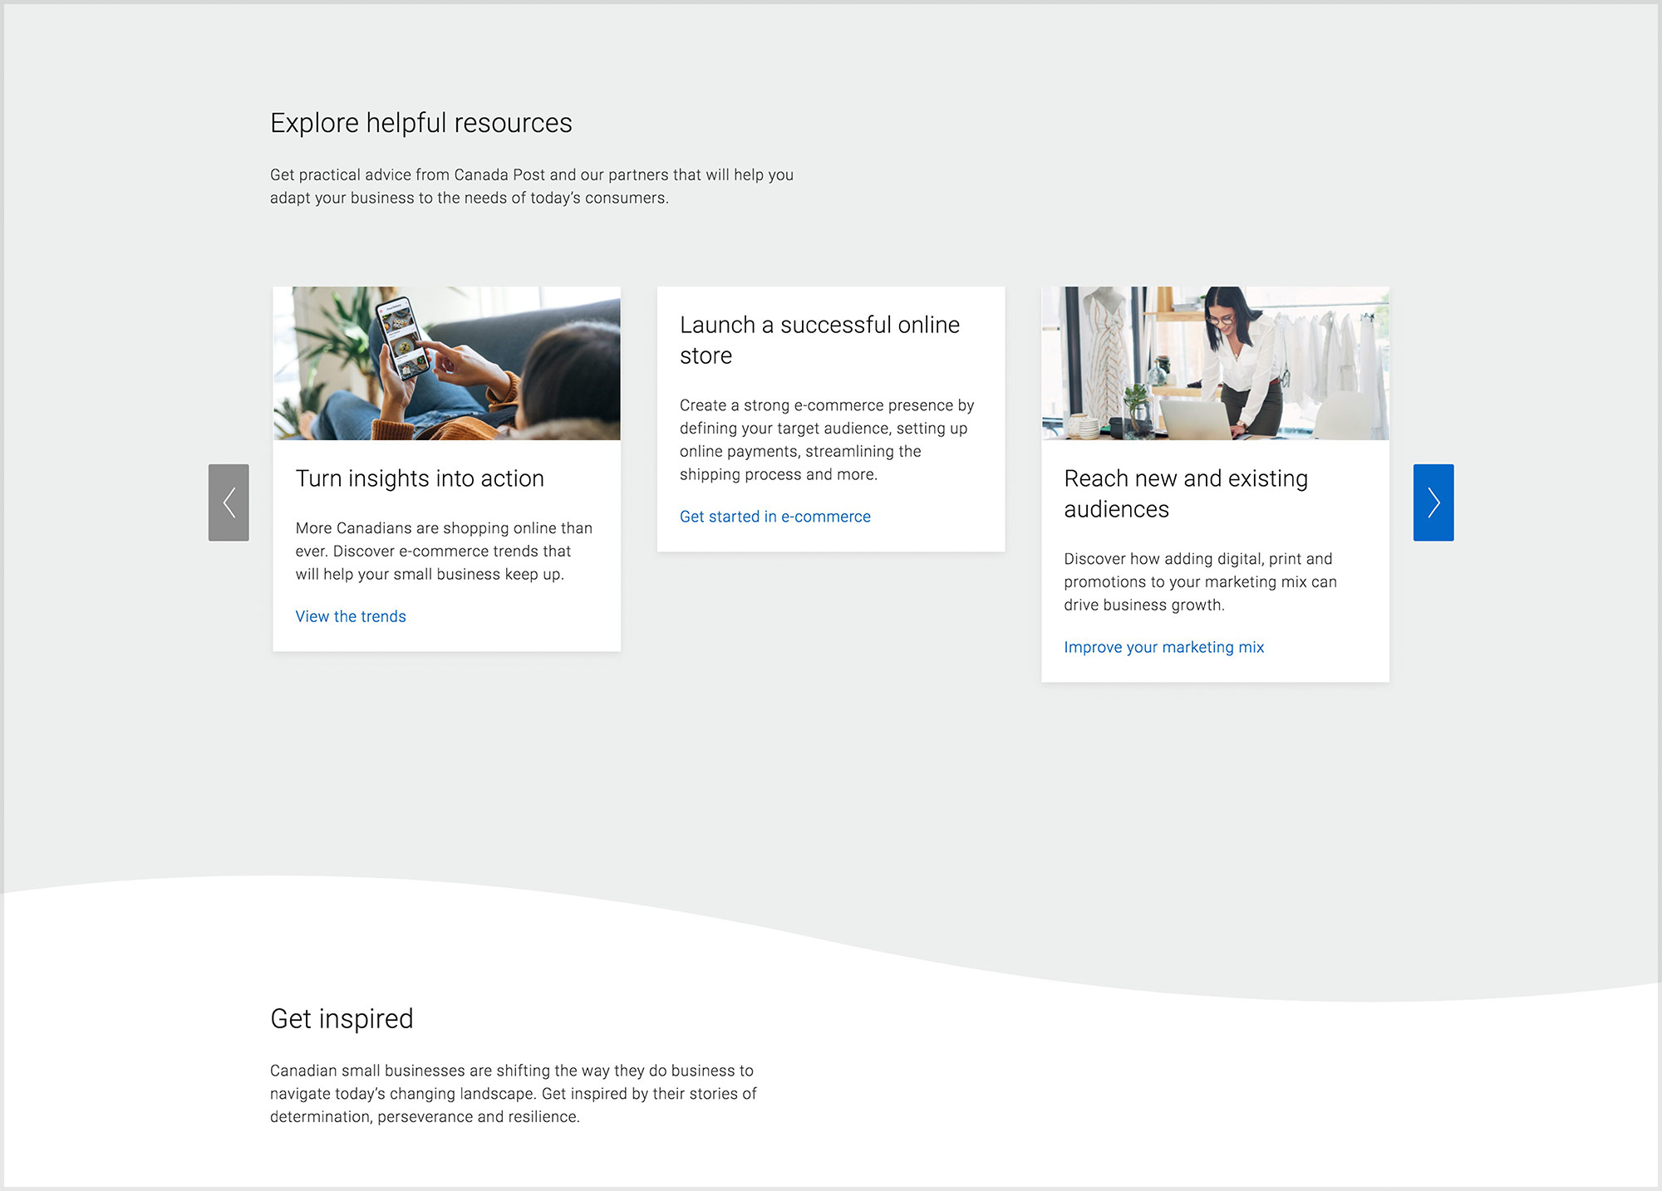Screen dimensions: 1662x1191
Task: Click 'Launch a successful online store' heading
Action: coord(819,340)
